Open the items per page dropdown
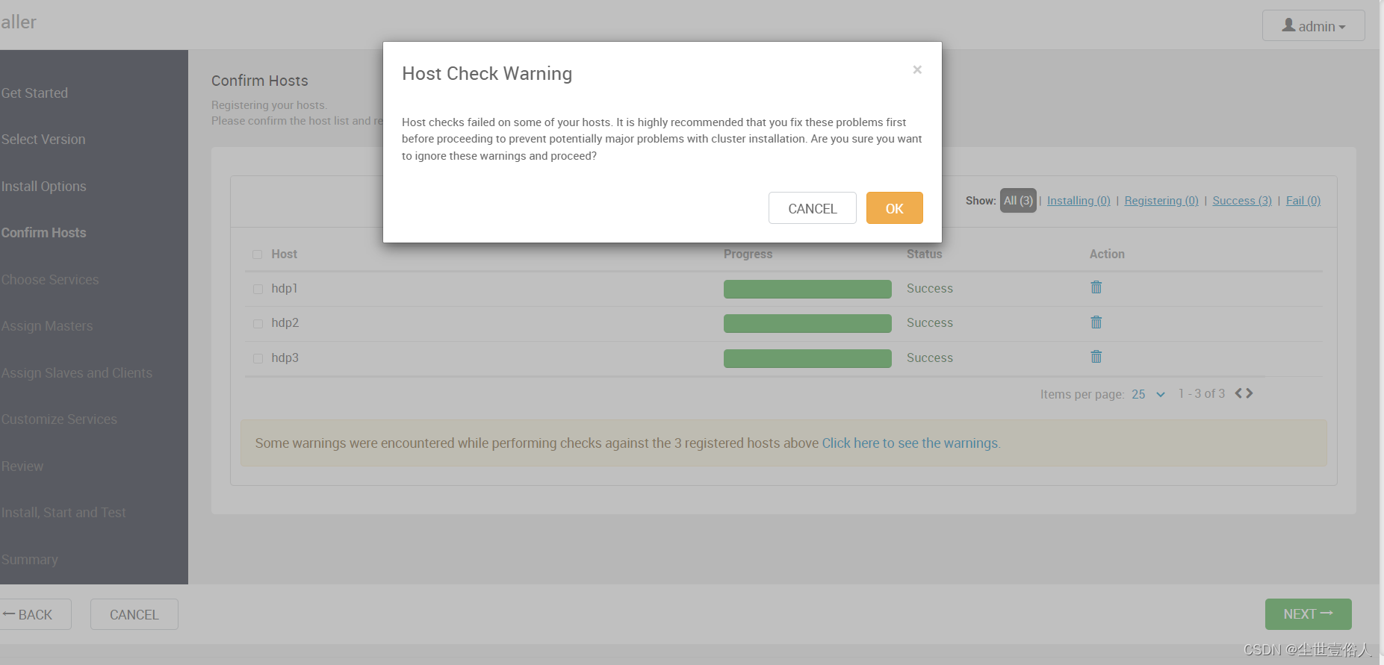 (1148, 394)
